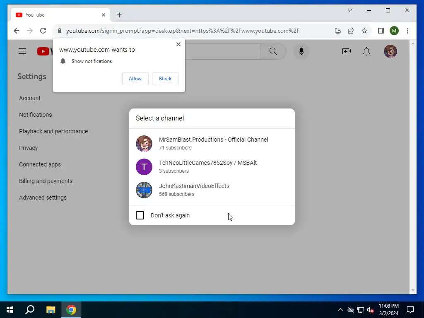Open Account settings section

(30, 98)
